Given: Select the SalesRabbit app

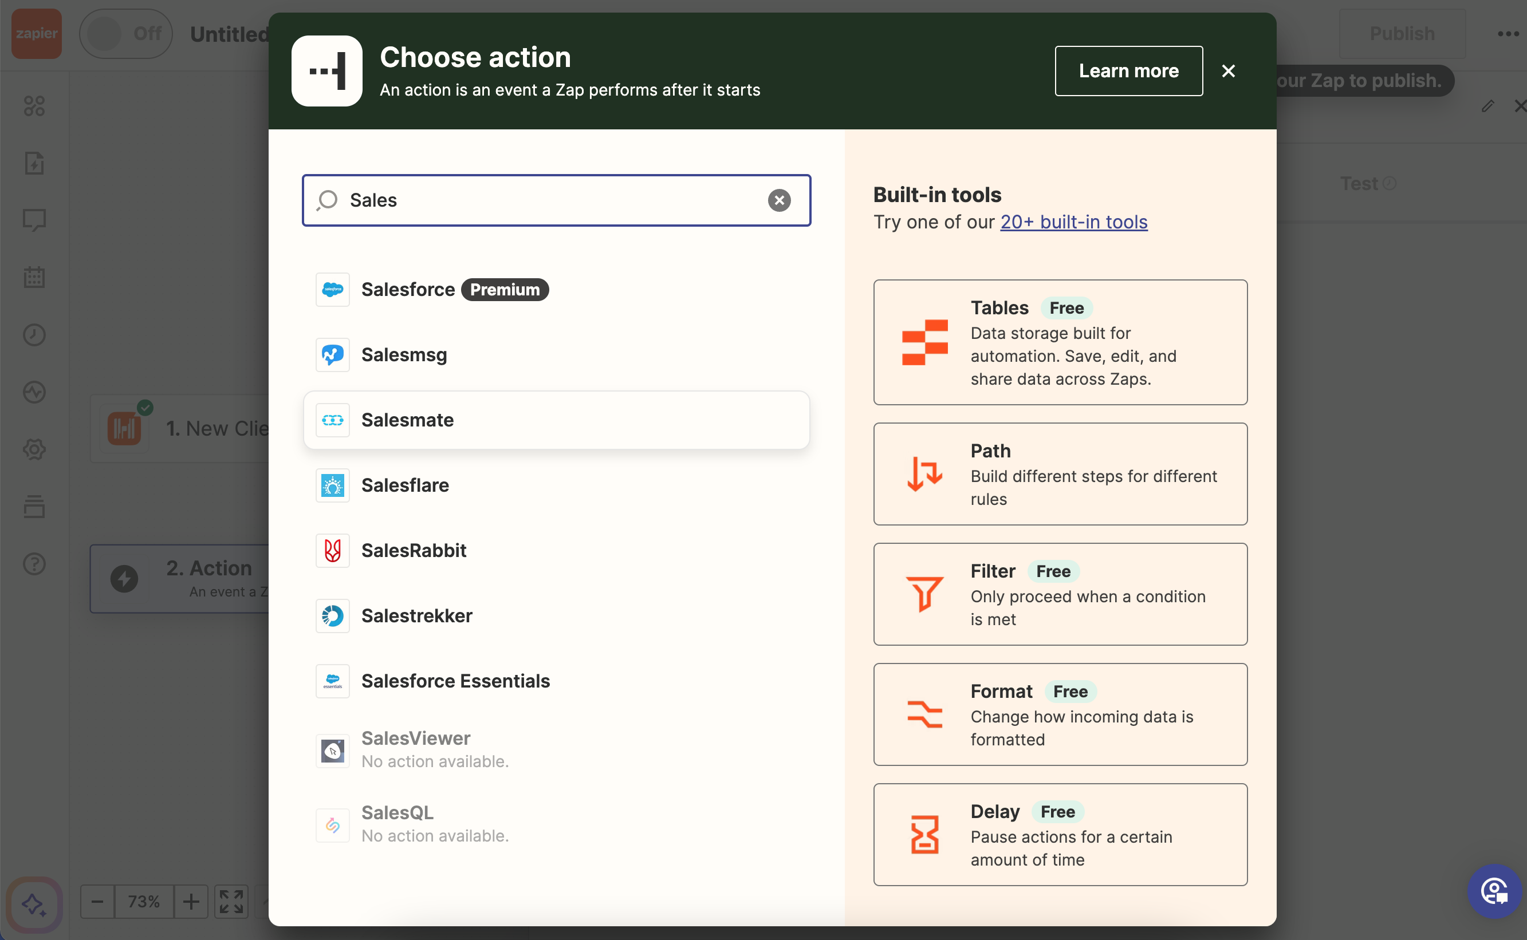Looking at the screenshot, I should click(556, 551).
